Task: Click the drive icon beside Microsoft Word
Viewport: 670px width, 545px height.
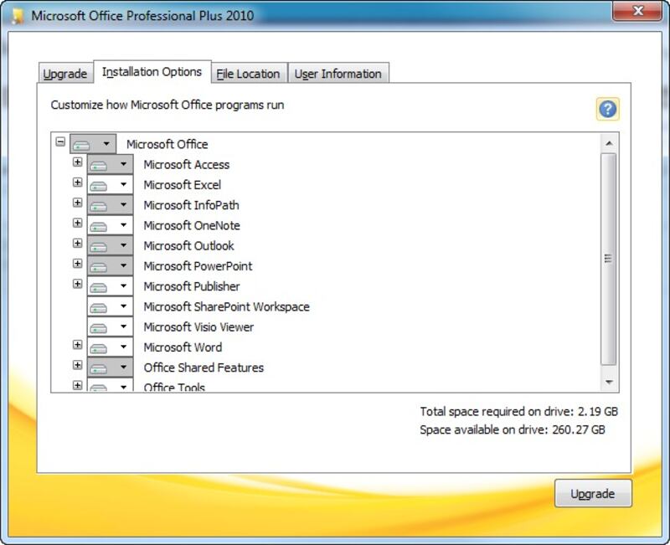Action: pyautogui.click(x=100, y=347)
